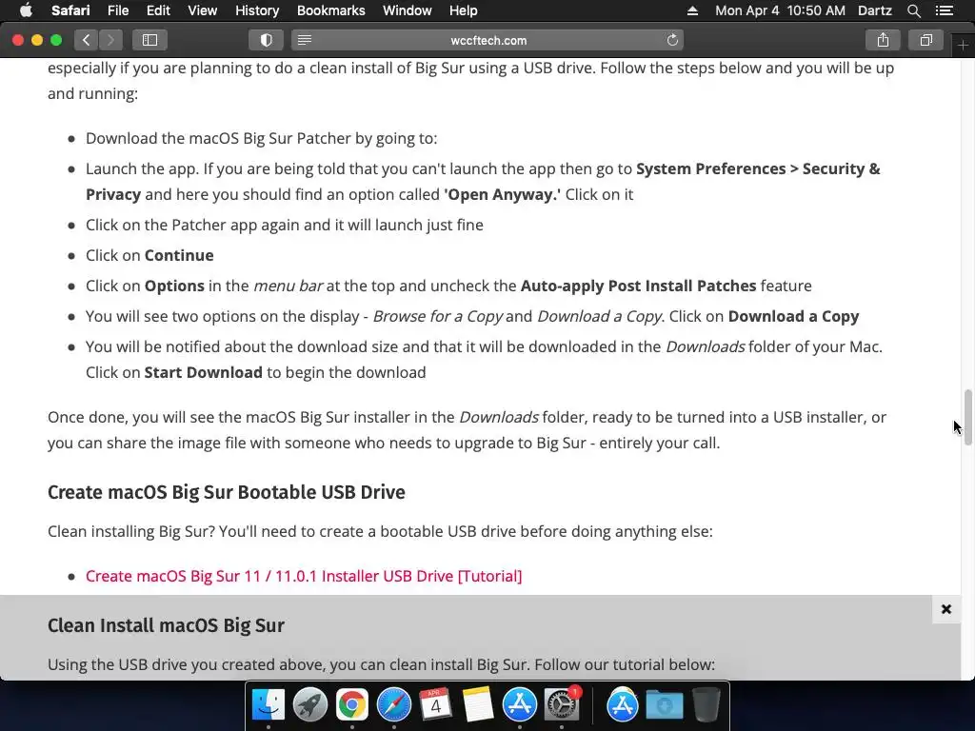Viewport: 975px width, 731px height.
Task: Open the Share button
Action: coord(883,40)
